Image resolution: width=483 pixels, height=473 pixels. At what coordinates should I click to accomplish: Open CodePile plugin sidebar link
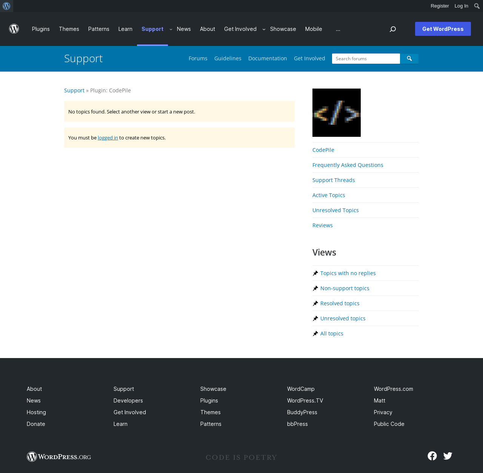click(x=323, y=150)
